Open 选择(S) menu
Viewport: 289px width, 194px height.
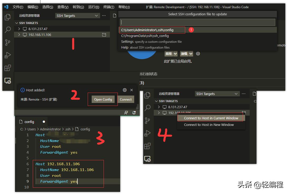tap(48, 7)
